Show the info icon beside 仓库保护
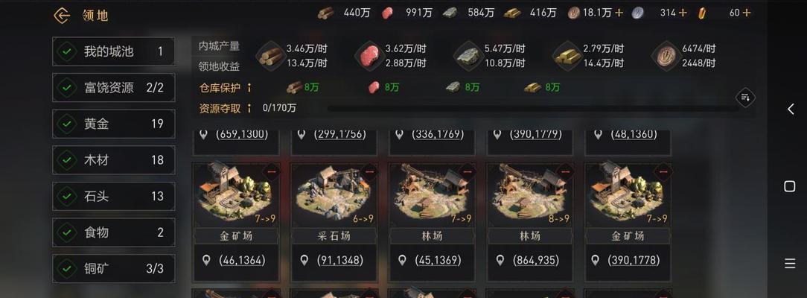Image resolution: width=807 pixels, height=298 pixels. click(249, 87)
